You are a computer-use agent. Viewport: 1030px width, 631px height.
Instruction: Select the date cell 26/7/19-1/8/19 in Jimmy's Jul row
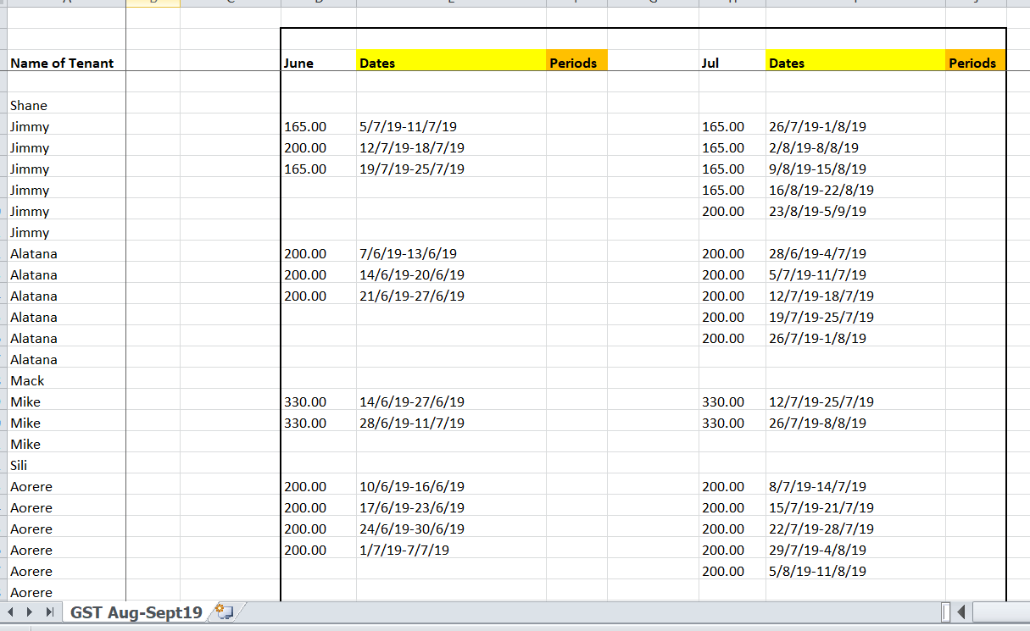(x=855, y=124)
